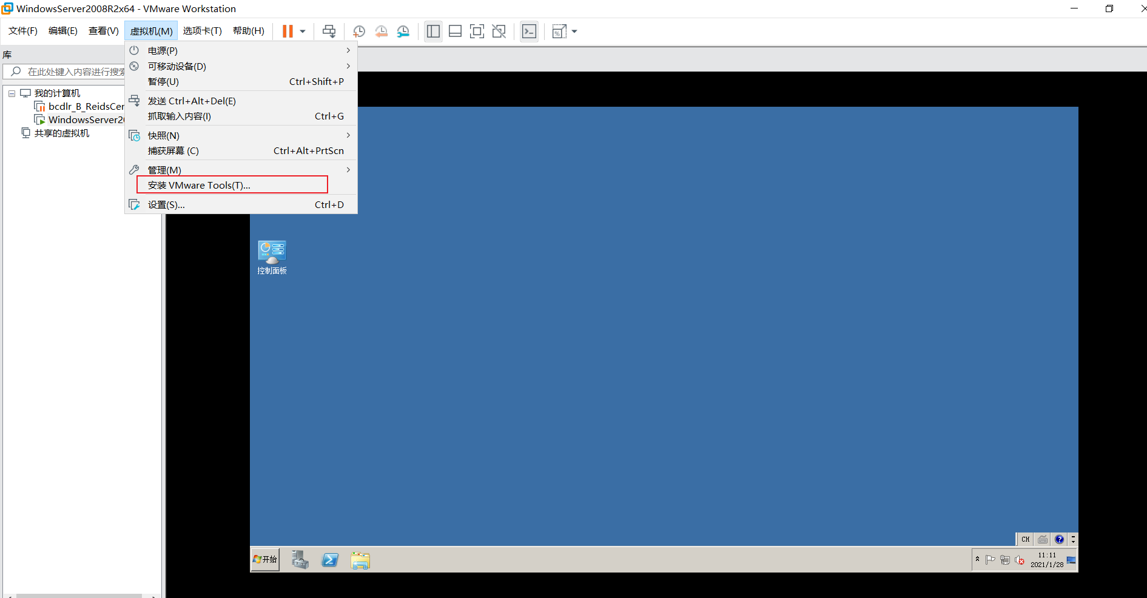1147x598 pixels.
Task: Open Server Manager from the guest taskbar
Action: [300, 560]
